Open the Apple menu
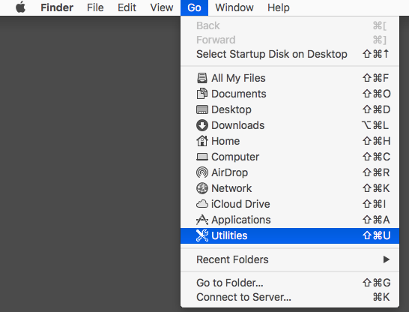409x312 pixels. [x=21, y=7]
